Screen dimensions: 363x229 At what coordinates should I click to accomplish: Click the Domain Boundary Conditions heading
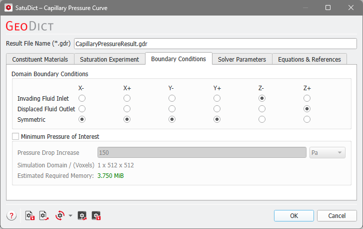click(50, 74)
